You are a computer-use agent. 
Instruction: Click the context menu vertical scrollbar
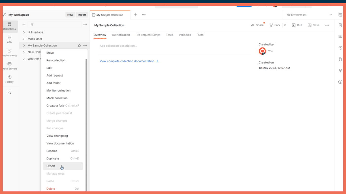point(86,124)
